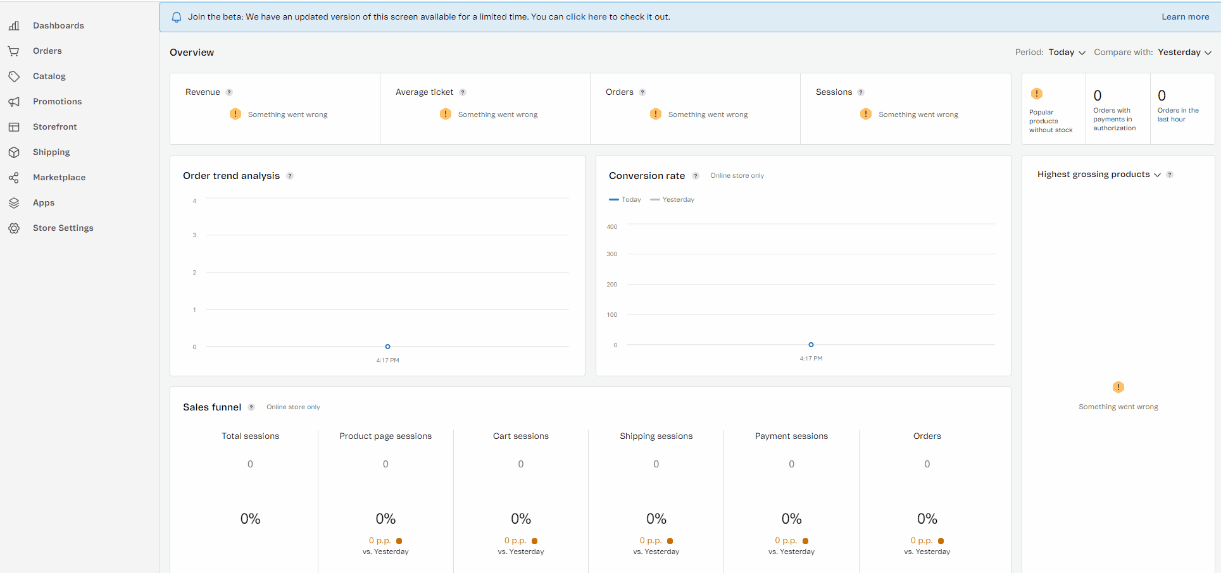Click the Learn more link
Screen dimensions: 1221x573
click(x=1185, y=17)
